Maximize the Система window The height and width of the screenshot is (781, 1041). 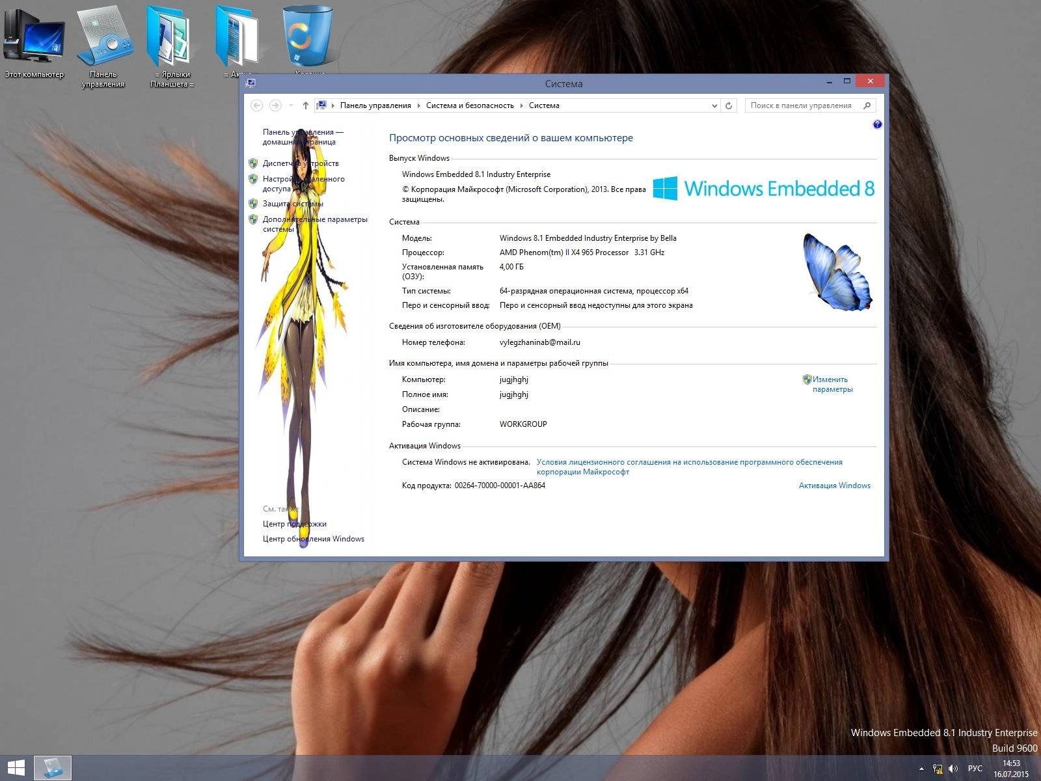(x=847, y=81)
